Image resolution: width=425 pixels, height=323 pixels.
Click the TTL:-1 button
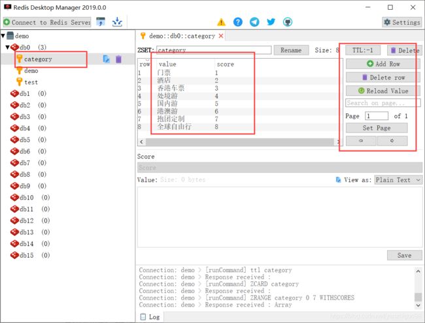(363, 50)
